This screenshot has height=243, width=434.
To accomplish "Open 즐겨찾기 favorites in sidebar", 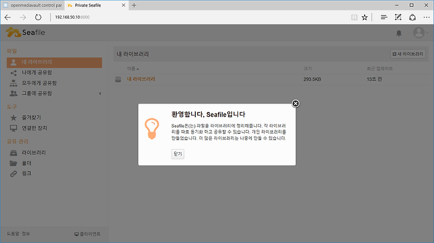I will tap(31, 118).
